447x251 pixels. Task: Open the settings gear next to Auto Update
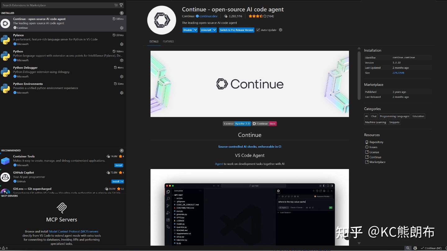click(x=281, y=30)
